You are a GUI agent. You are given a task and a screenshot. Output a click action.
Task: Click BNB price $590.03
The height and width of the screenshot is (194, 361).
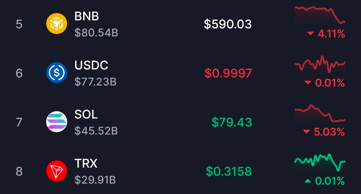coord(228,24)
